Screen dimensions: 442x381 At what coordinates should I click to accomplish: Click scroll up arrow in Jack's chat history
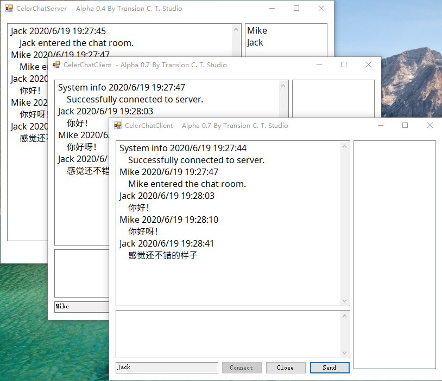point(344,146)
